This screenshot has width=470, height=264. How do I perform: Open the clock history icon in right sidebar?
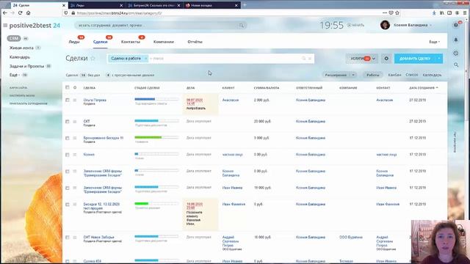coord(456,54)
